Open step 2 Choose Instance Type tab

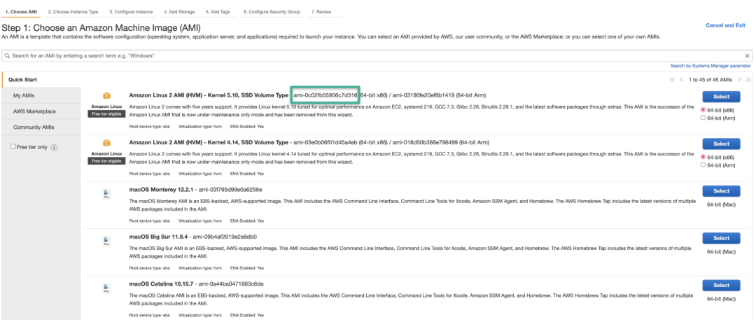(x=73, y=12)
